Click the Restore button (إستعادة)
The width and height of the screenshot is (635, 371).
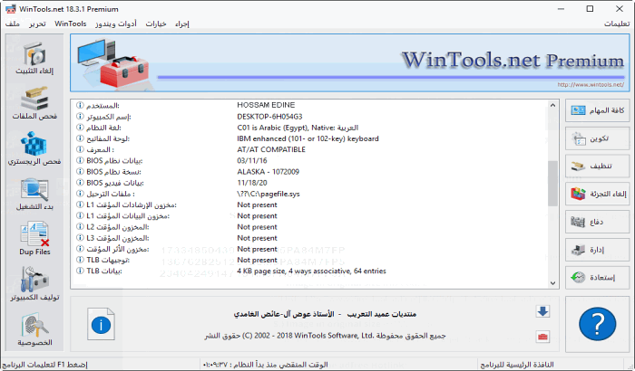(597, 278)
